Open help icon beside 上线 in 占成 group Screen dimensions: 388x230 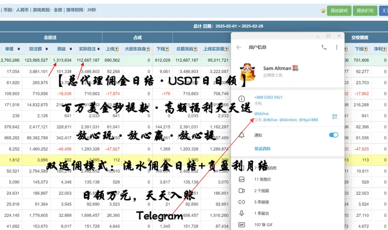pos(116,49)
